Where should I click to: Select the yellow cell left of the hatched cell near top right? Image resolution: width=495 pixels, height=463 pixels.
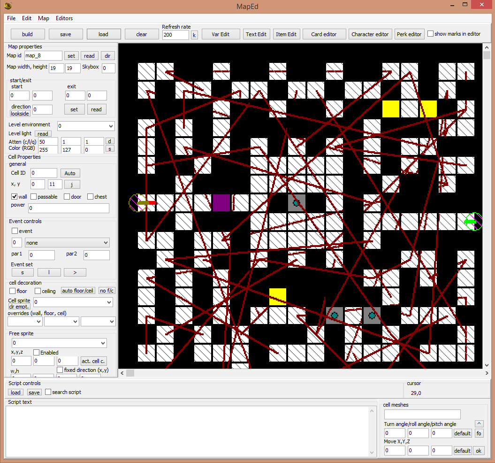pyautogui.click(x=391, y=109)
